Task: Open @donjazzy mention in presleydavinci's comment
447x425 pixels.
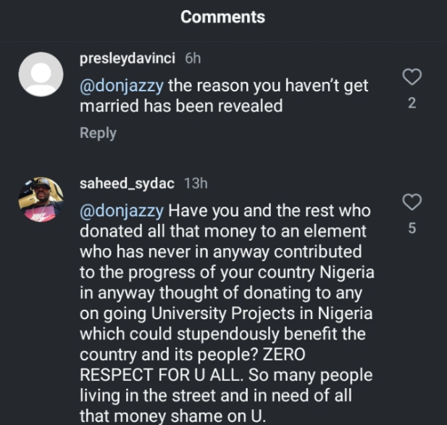Action: [122, 86]
